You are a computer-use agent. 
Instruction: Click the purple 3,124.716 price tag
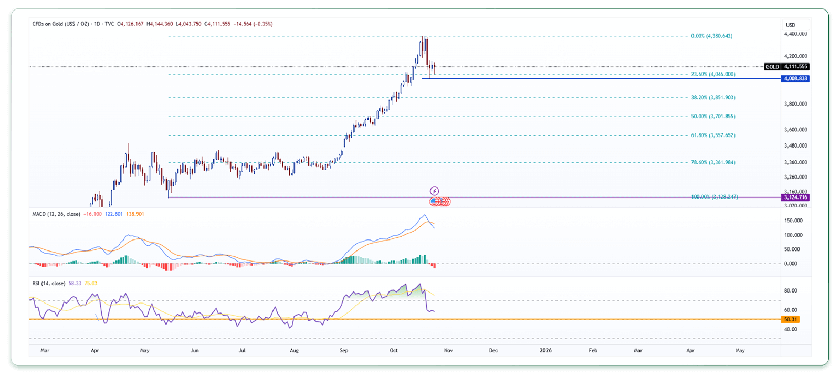795,197
